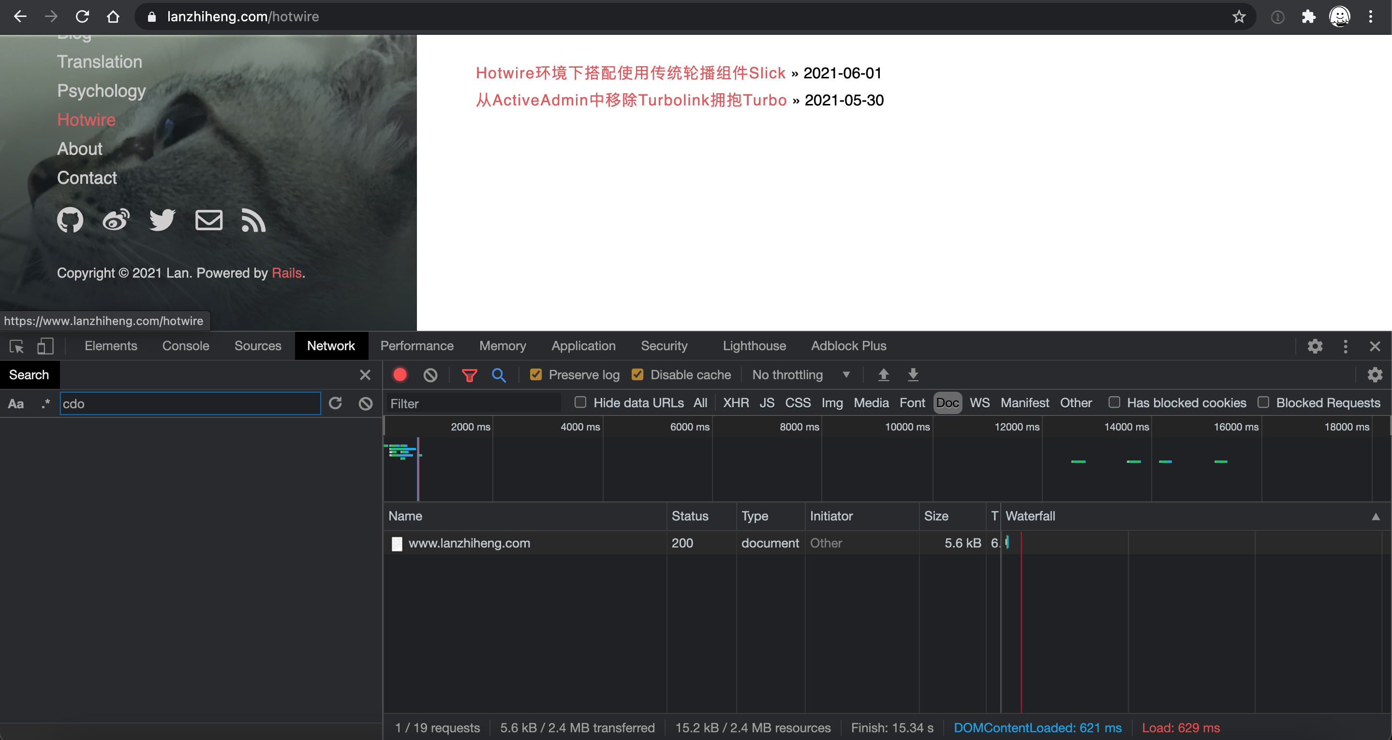Open the inspect element picker tool
The width and height of the screenshot is (1392, 740).
pos(16,346)
